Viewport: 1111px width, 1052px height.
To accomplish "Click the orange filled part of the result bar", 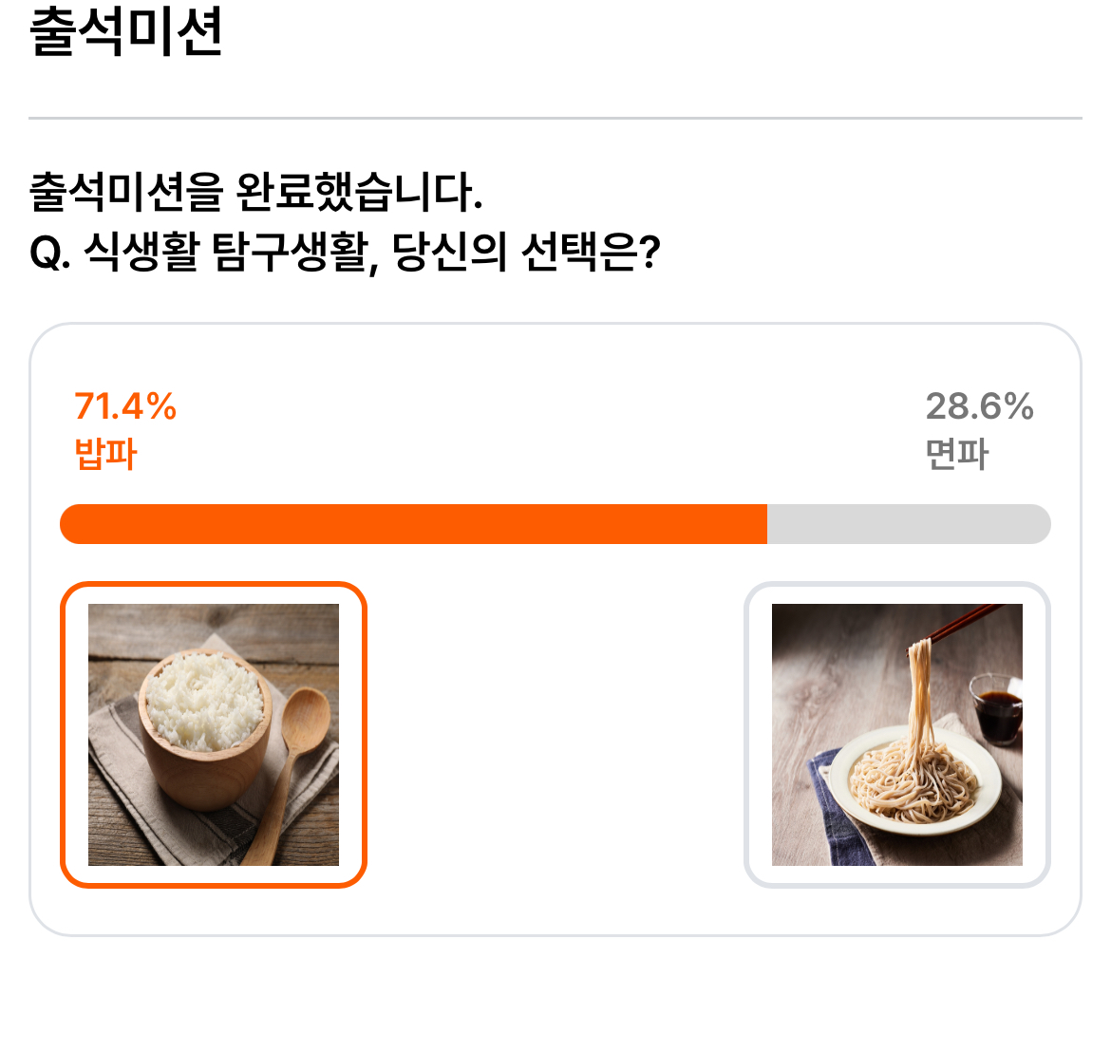I will coord(414,524).
